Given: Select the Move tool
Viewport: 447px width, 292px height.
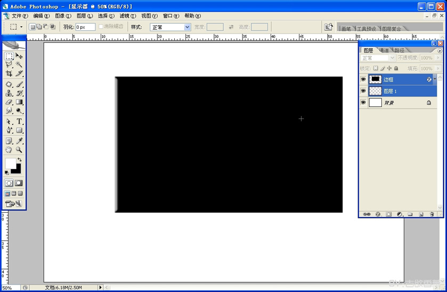Looking at the screenshot, I should (19, 56).
